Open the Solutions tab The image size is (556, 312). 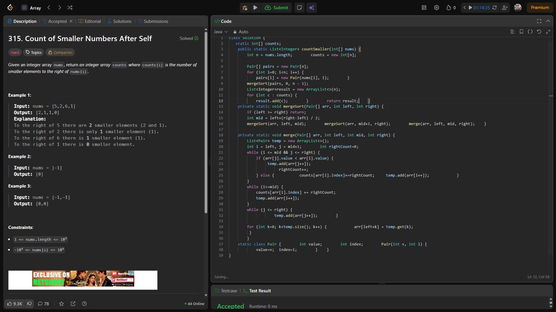pos(119,21)
